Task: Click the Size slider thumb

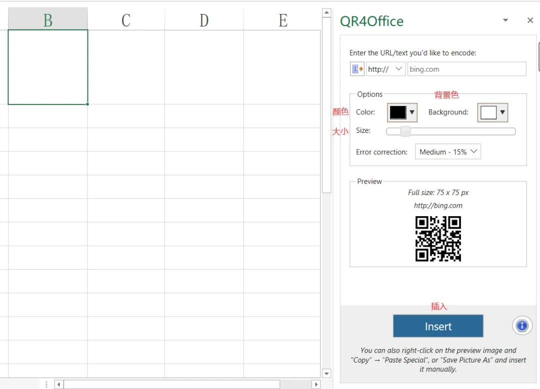Action: click(405, 131)
